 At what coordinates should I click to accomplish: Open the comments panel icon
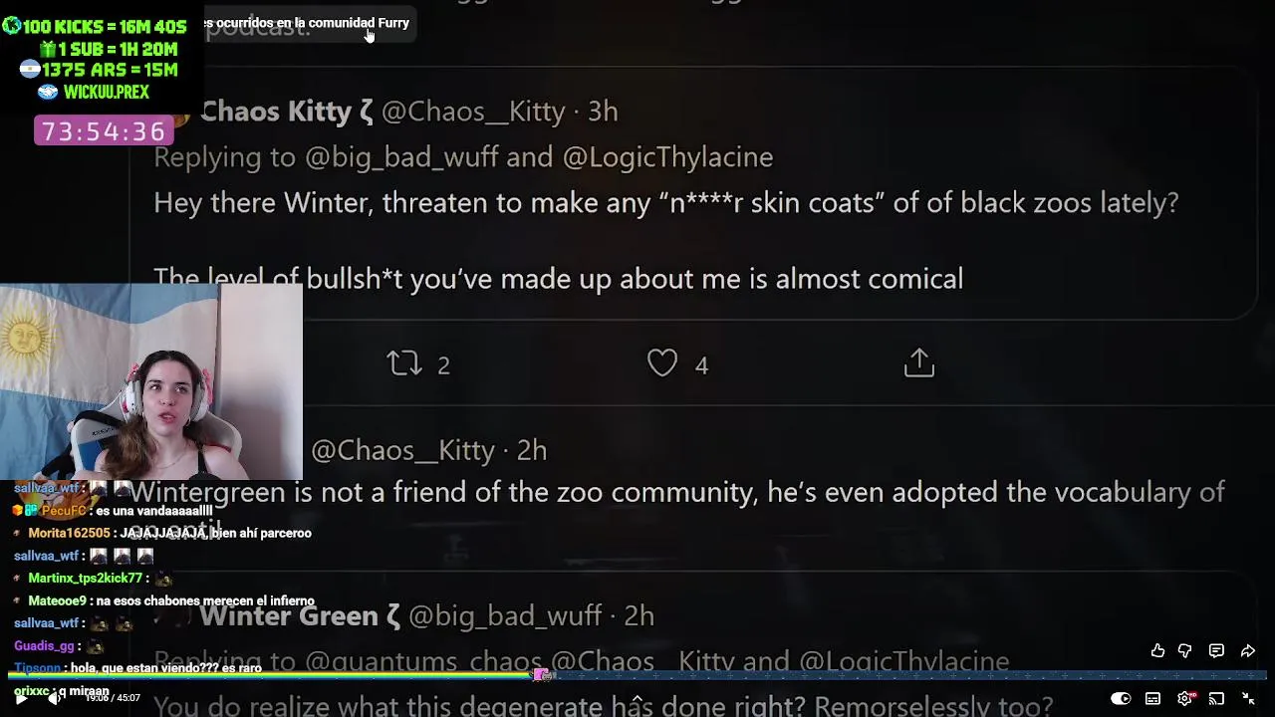1216,650
